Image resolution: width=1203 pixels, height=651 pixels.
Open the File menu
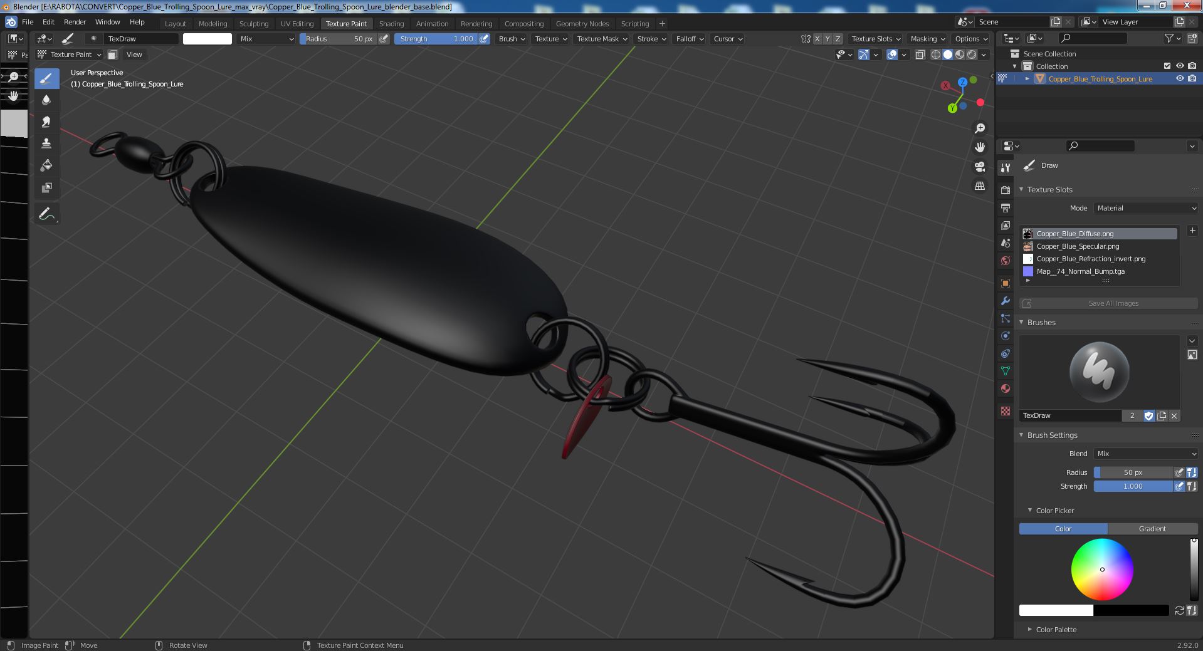pyautogui.click(x=28, y=22)
